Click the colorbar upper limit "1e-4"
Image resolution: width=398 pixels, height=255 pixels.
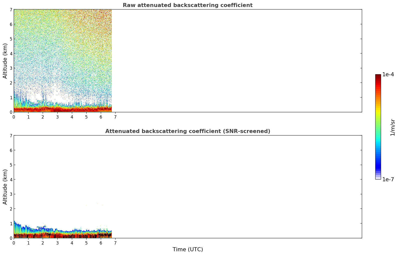tap(388, 74)
